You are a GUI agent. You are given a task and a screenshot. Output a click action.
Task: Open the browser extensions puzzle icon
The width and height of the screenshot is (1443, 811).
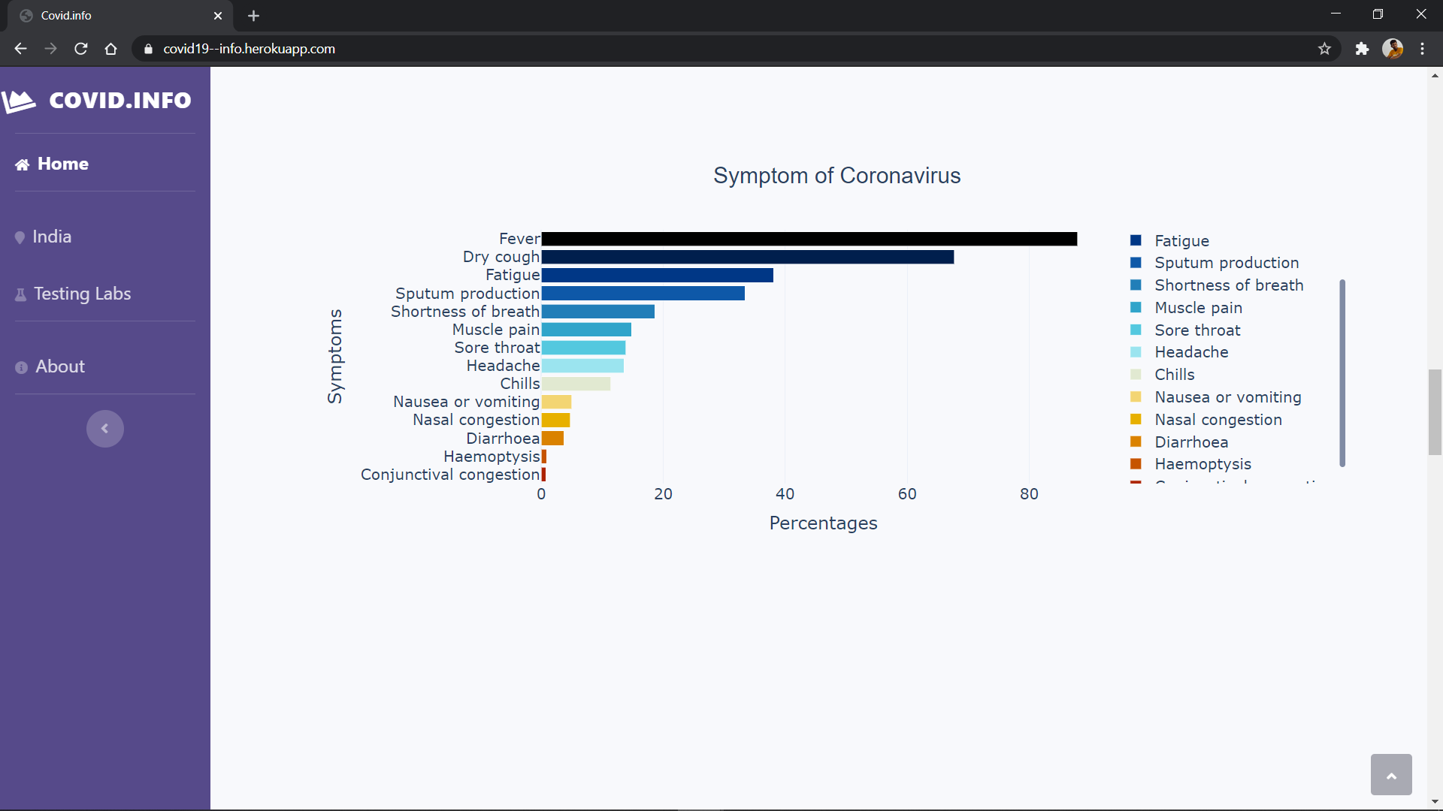click(x=1362, y=49)
